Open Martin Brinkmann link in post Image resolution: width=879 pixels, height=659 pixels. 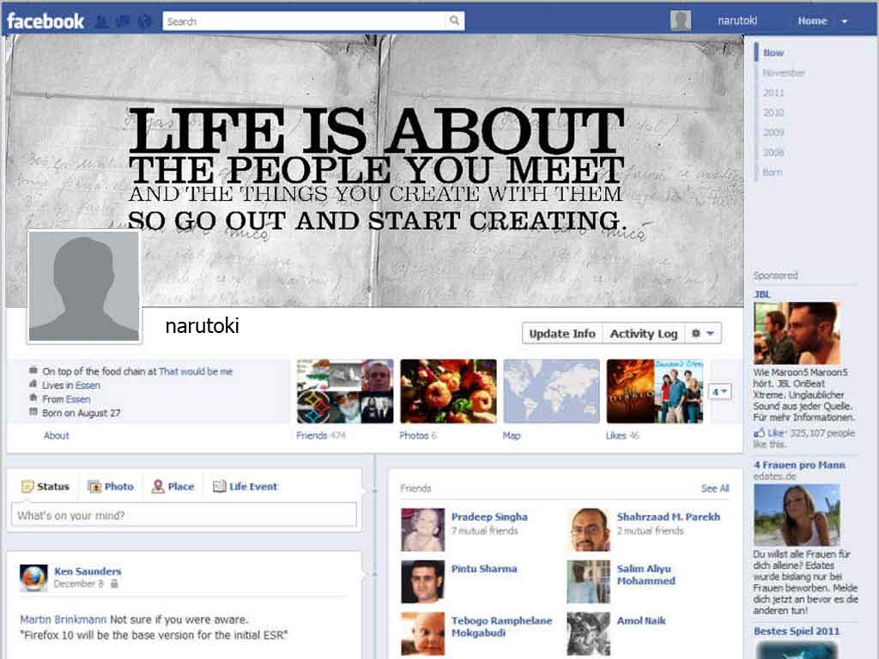coord(64,620)
